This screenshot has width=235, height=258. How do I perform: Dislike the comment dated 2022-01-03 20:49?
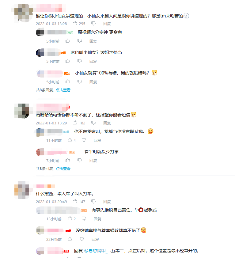(x=93, y=202)
